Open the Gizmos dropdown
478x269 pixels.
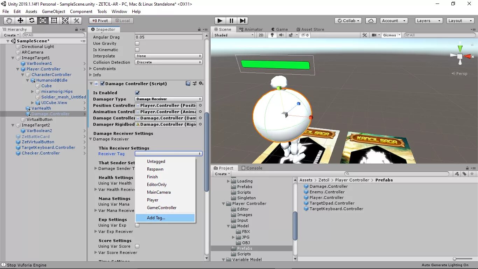tap(392, 35)
